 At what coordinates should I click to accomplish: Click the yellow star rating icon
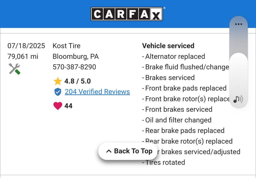tap(58, 81)
